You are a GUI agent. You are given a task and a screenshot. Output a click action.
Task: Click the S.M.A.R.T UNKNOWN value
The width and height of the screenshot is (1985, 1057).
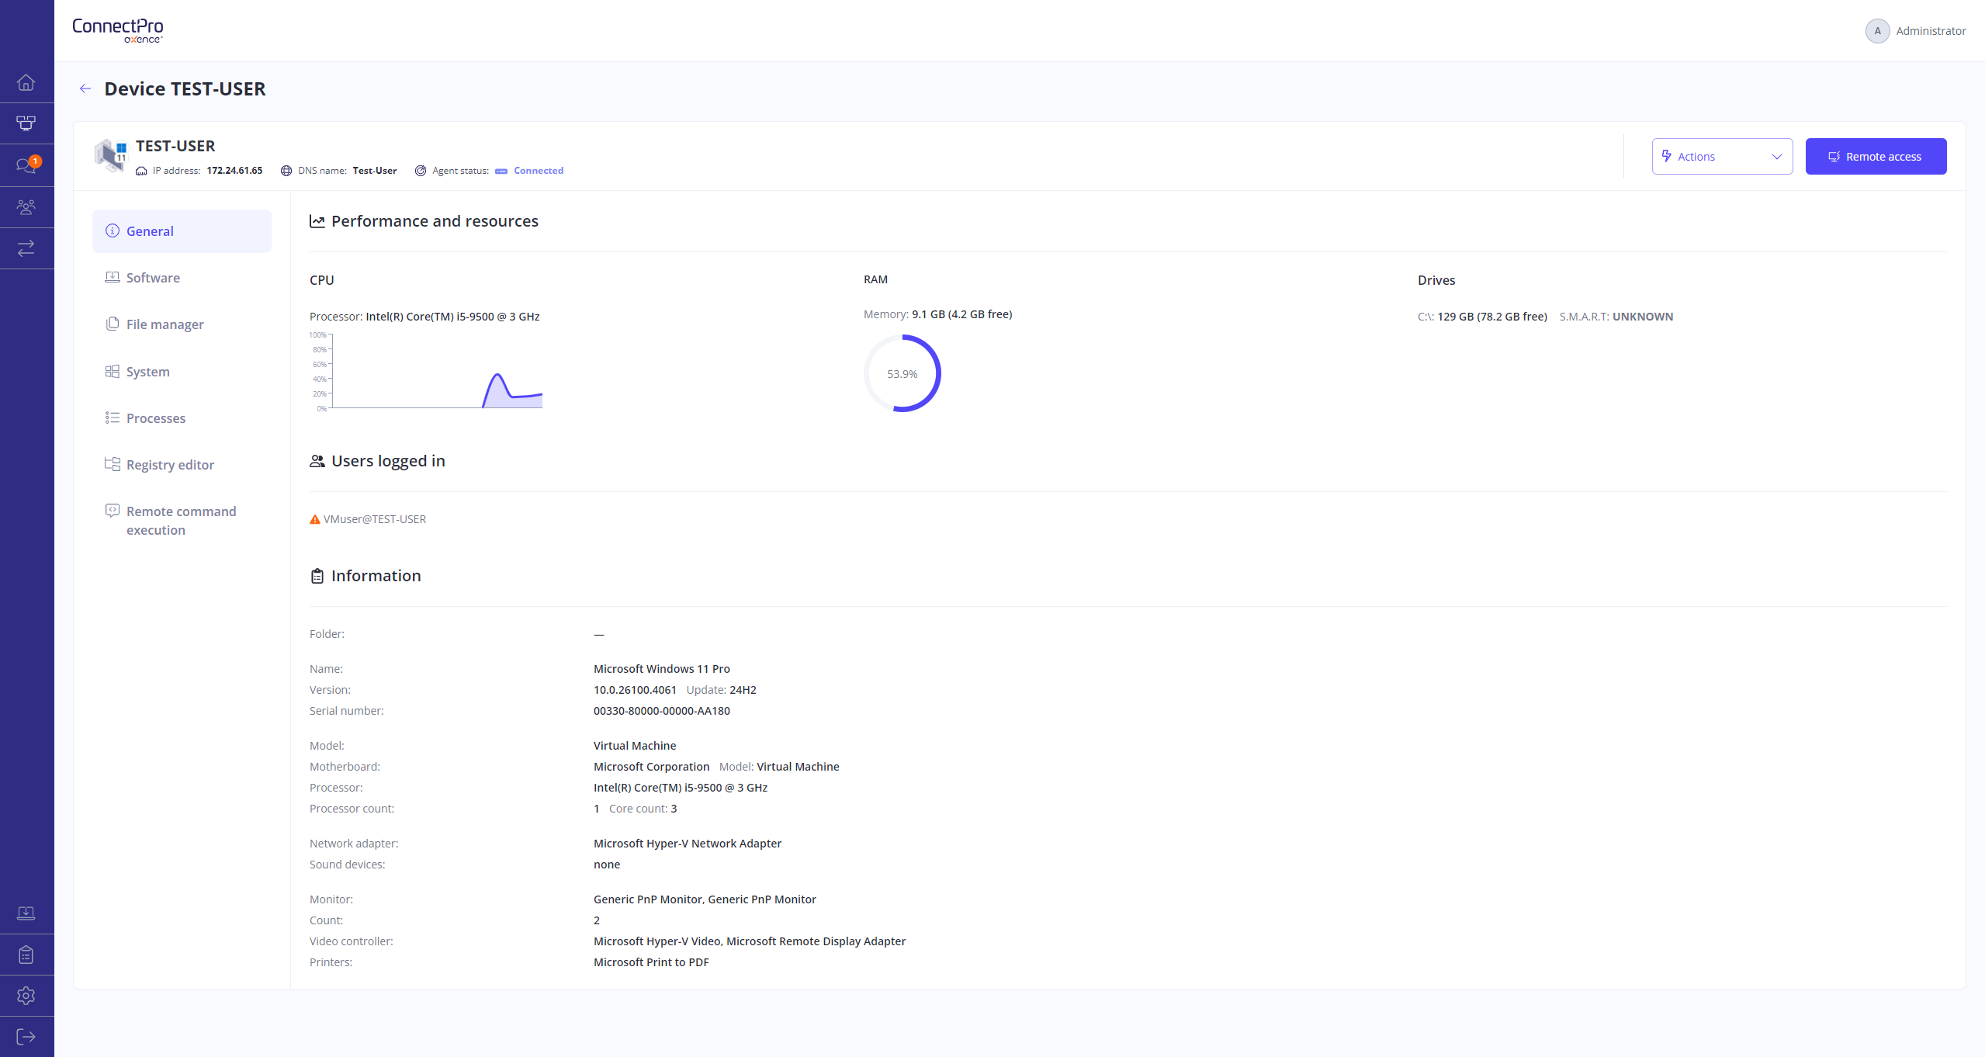1643,317
